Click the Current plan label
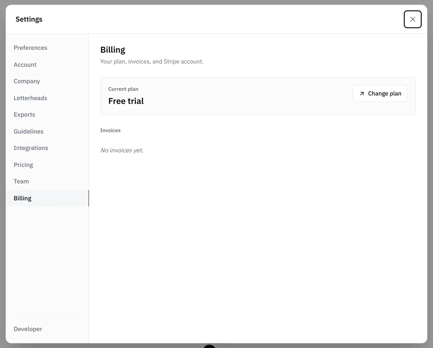This screenshot has height=348, width=433. coord(123,89)
